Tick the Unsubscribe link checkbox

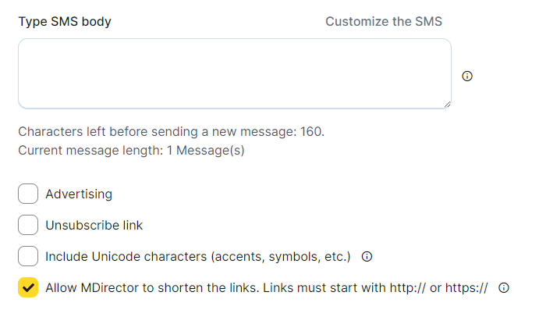28,225
